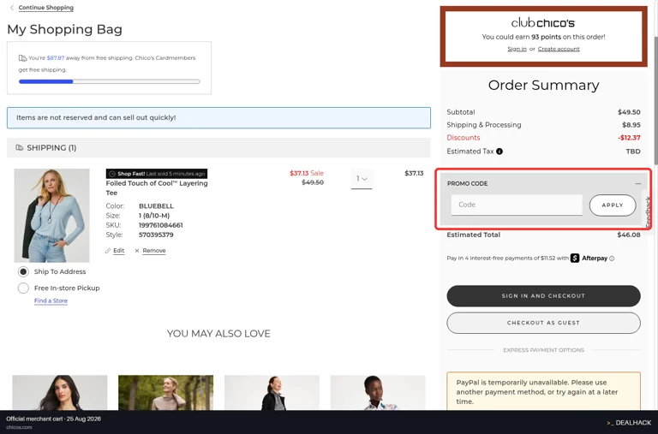The image size is (658, 434).
Task: Sign in to Club Chico's
Action: tap(517, 49)
